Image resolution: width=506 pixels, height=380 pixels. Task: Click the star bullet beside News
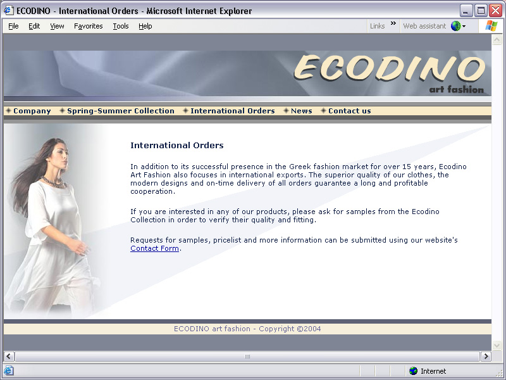coord(286,110)
